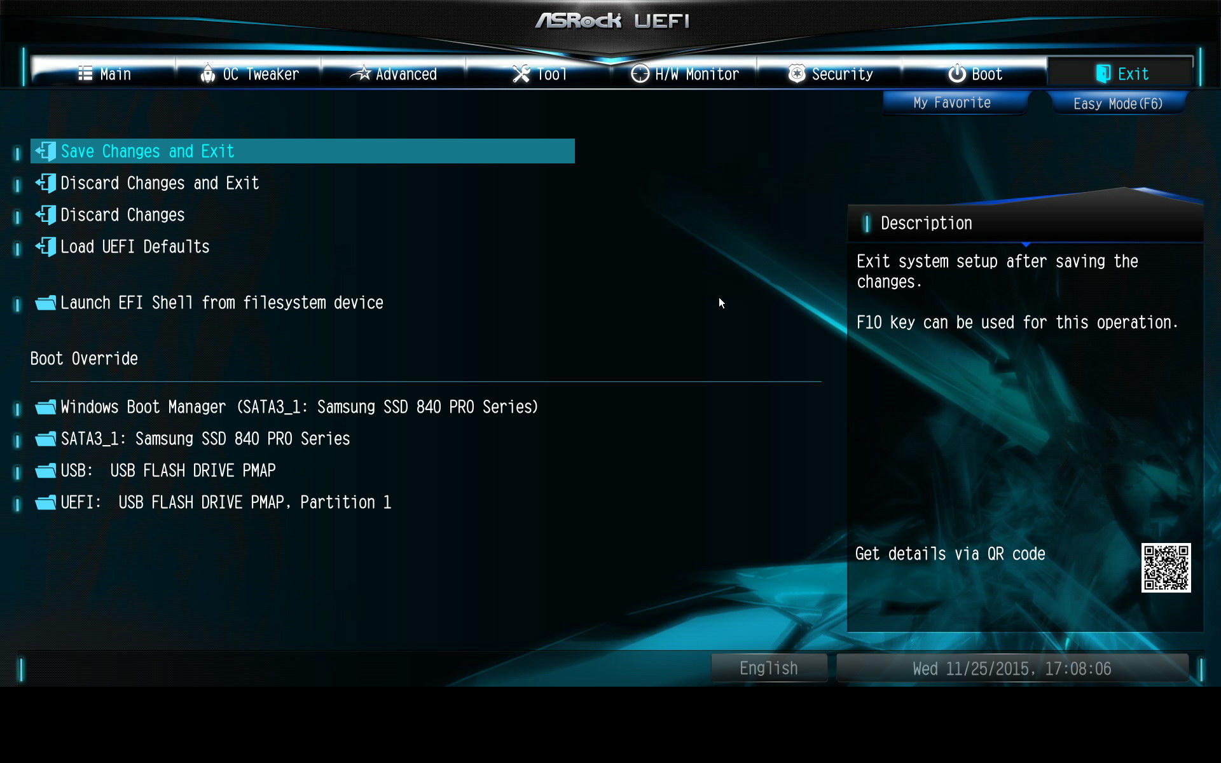Viewport: 1221px width, 763px height.
Task: Choose Load UEFI Defaults
Action: (135, 247)
